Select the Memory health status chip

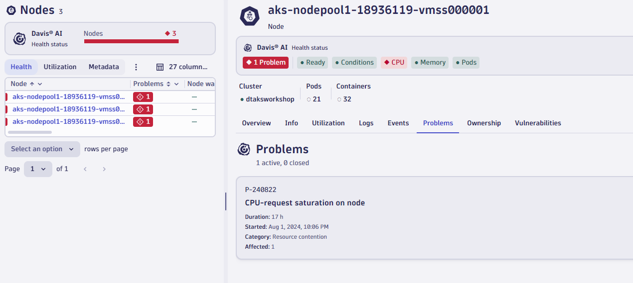point(429,63)
